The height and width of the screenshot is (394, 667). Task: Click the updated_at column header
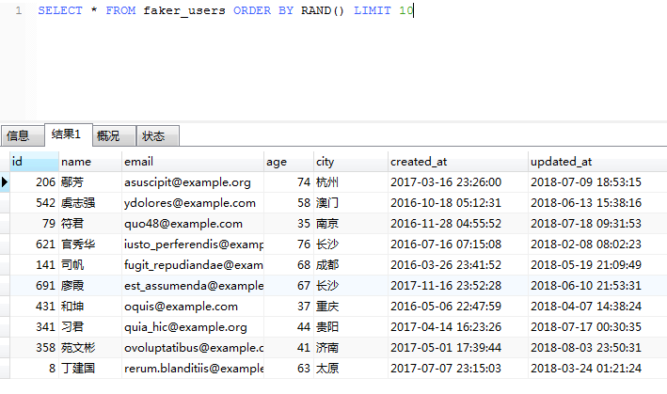[x=597, y=162]
